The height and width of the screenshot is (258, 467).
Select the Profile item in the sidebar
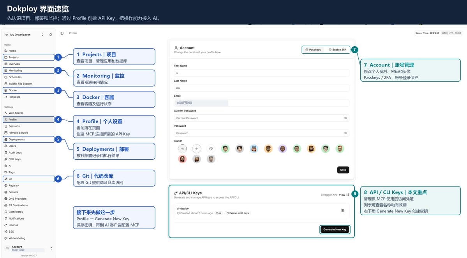(28, 120)
